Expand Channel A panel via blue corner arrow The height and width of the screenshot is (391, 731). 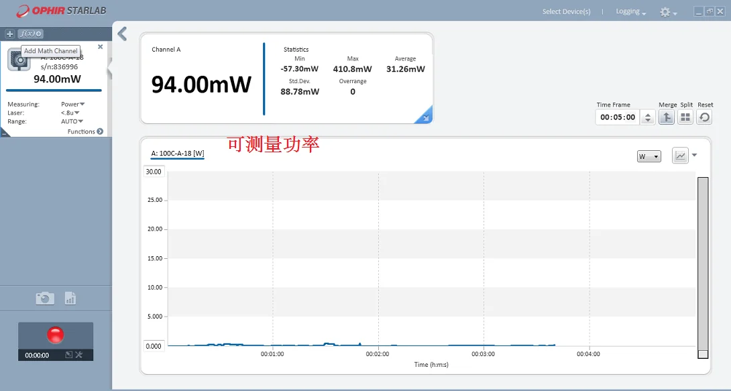click(x=425, y=115)
